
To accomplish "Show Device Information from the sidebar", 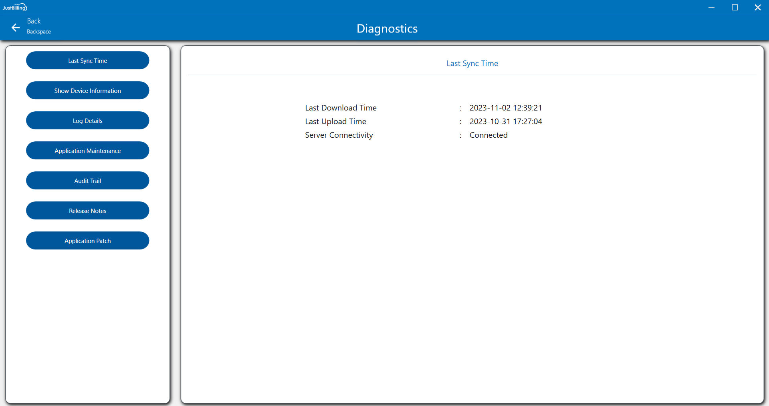I will [x=87, y=90].
